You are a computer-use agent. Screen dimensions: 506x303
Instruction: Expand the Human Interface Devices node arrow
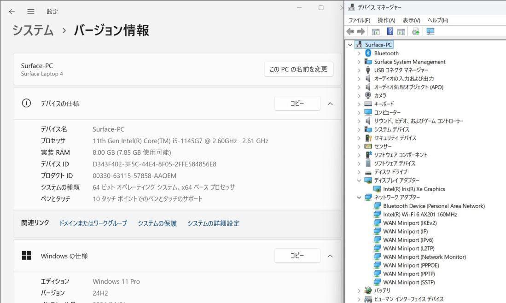[359, 299]
